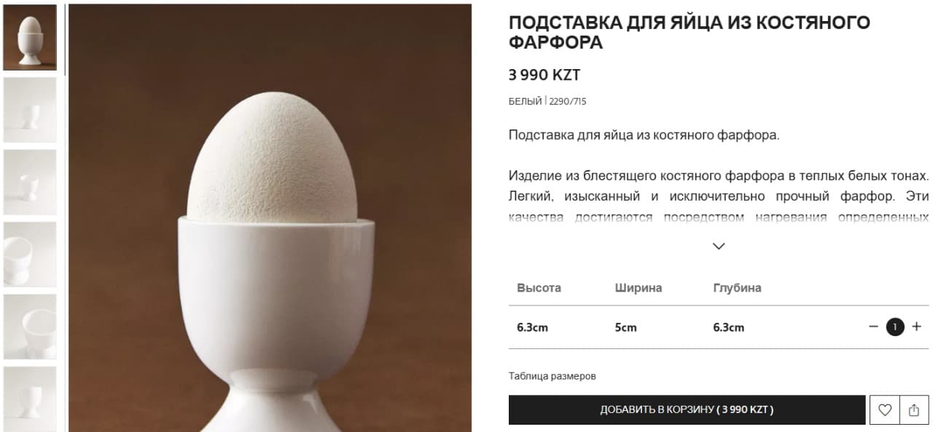933x432 pixels.
Task: Select fifth product thumbnail
Action: coord(30,327)
